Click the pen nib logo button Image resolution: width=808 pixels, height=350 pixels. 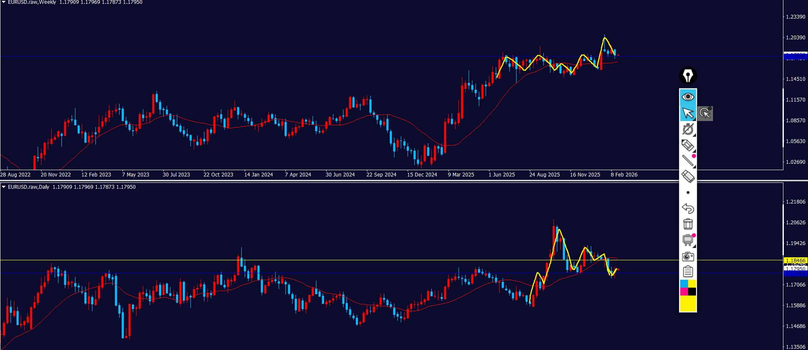(x=688, y=76)
